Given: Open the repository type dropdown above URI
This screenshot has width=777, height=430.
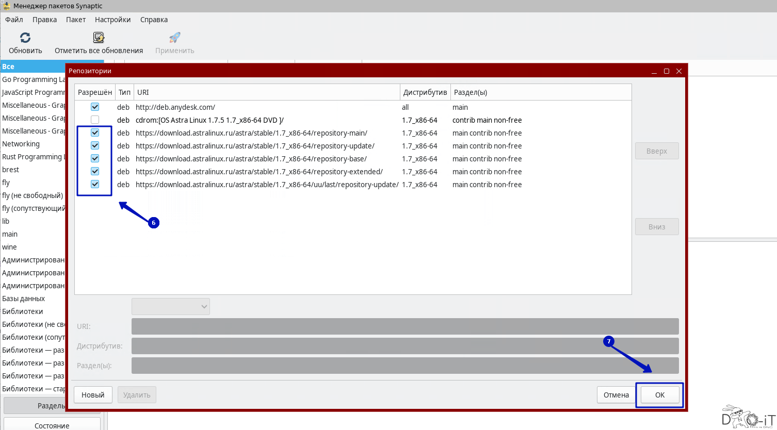Looking at the screenshot, I should 171,307.
